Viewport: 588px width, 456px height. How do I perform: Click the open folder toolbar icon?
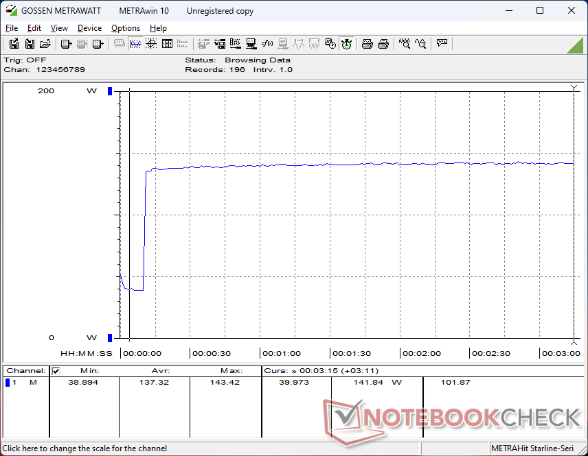point(45,44)
